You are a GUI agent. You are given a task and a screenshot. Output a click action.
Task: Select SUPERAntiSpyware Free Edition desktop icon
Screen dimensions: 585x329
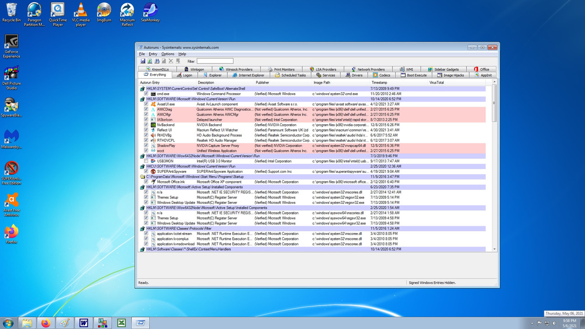[11, 173]
